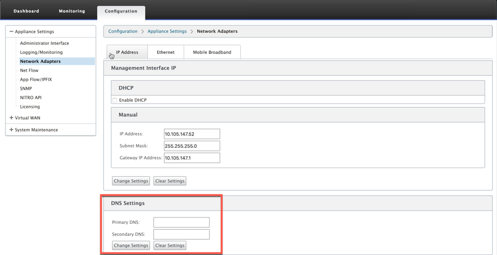Open the Dashboard tab

click(x=26, y=11)
